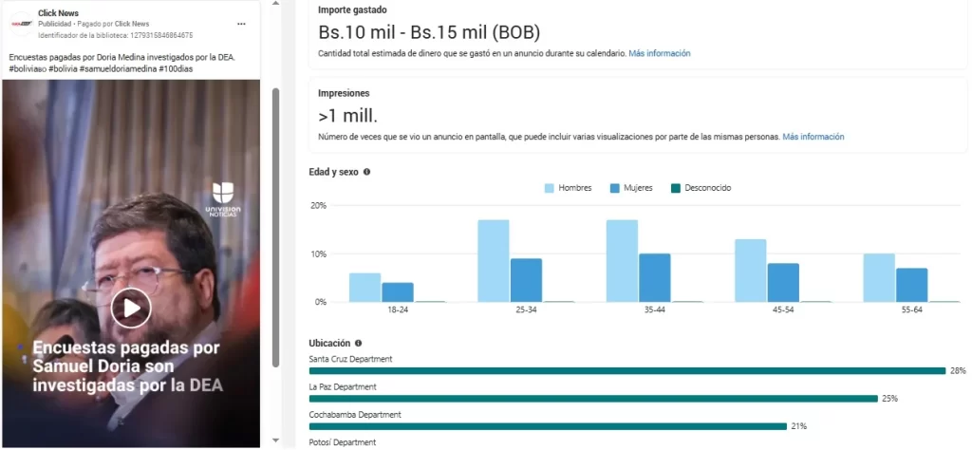This screenshot has height=450, width=972.
Task: Click the Click News profile avatar
Action: point(20,23)
